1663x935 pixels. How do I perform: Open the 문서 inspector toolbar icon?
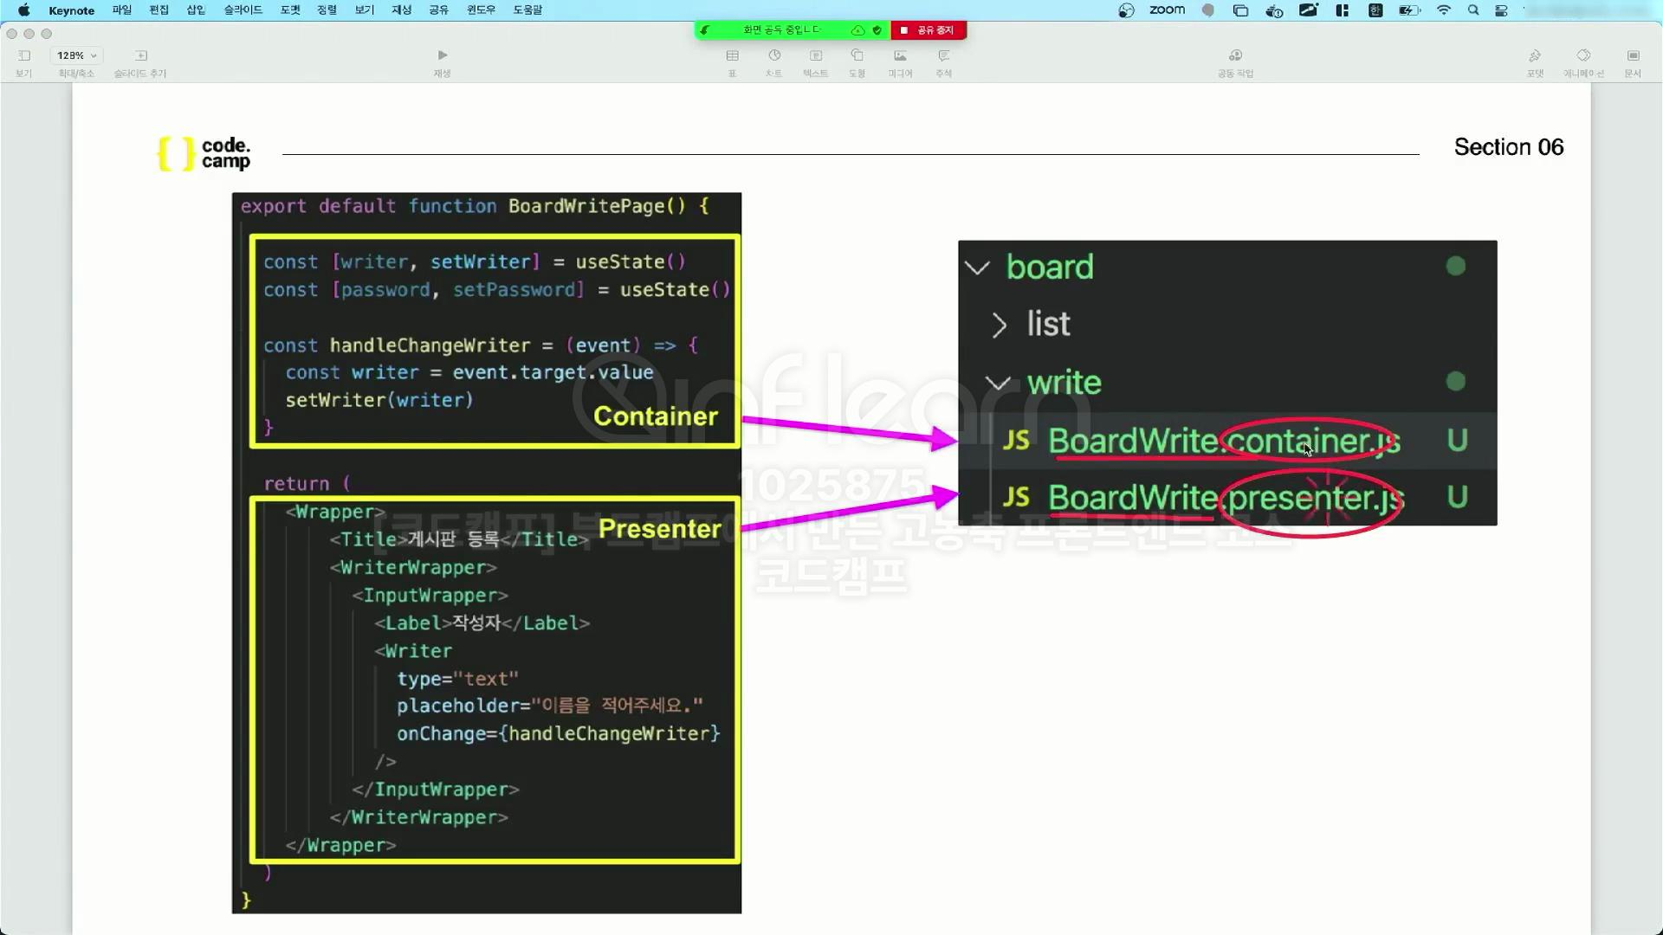[x=1633, y=55]
